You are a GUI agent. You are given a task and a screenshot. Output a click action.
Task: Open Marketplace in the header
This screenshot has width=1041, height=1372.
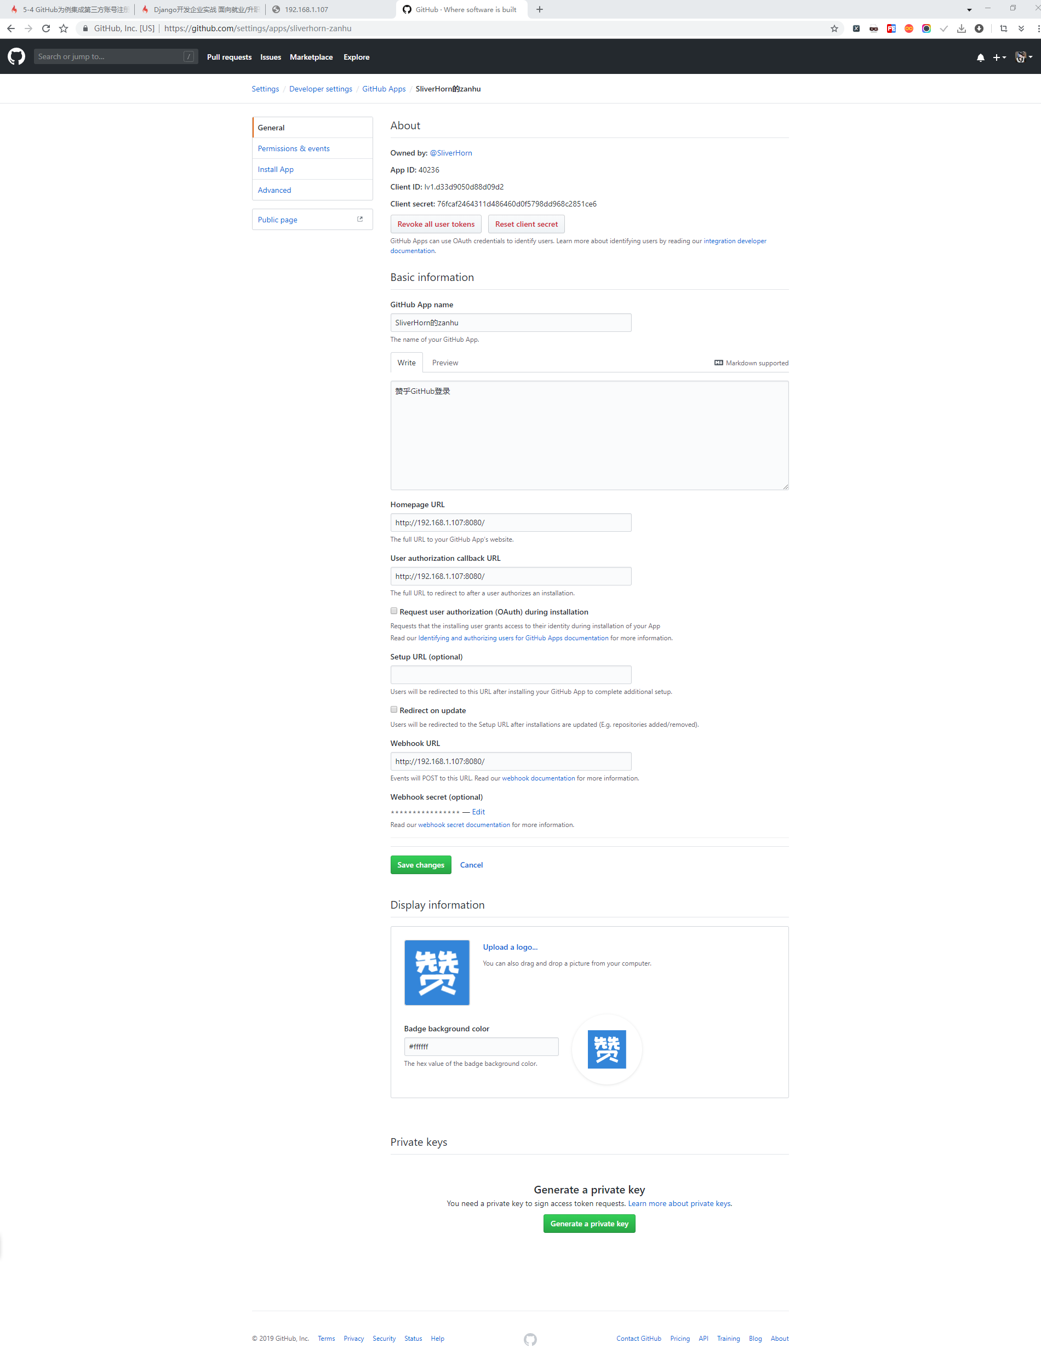tap(311, 57)
